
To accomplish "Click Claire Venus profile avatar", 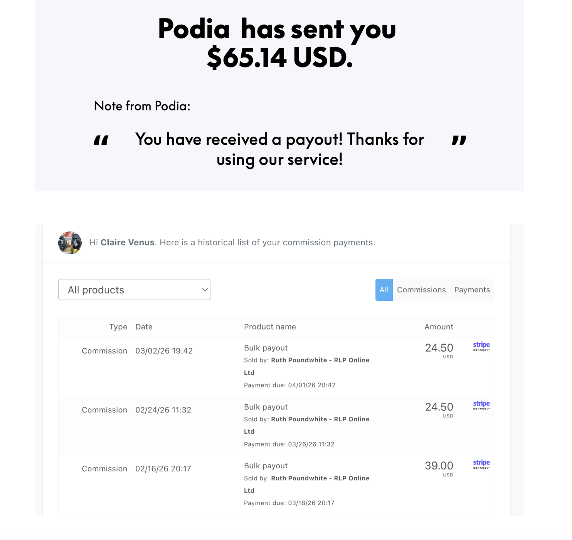I will tap(70, 243).
